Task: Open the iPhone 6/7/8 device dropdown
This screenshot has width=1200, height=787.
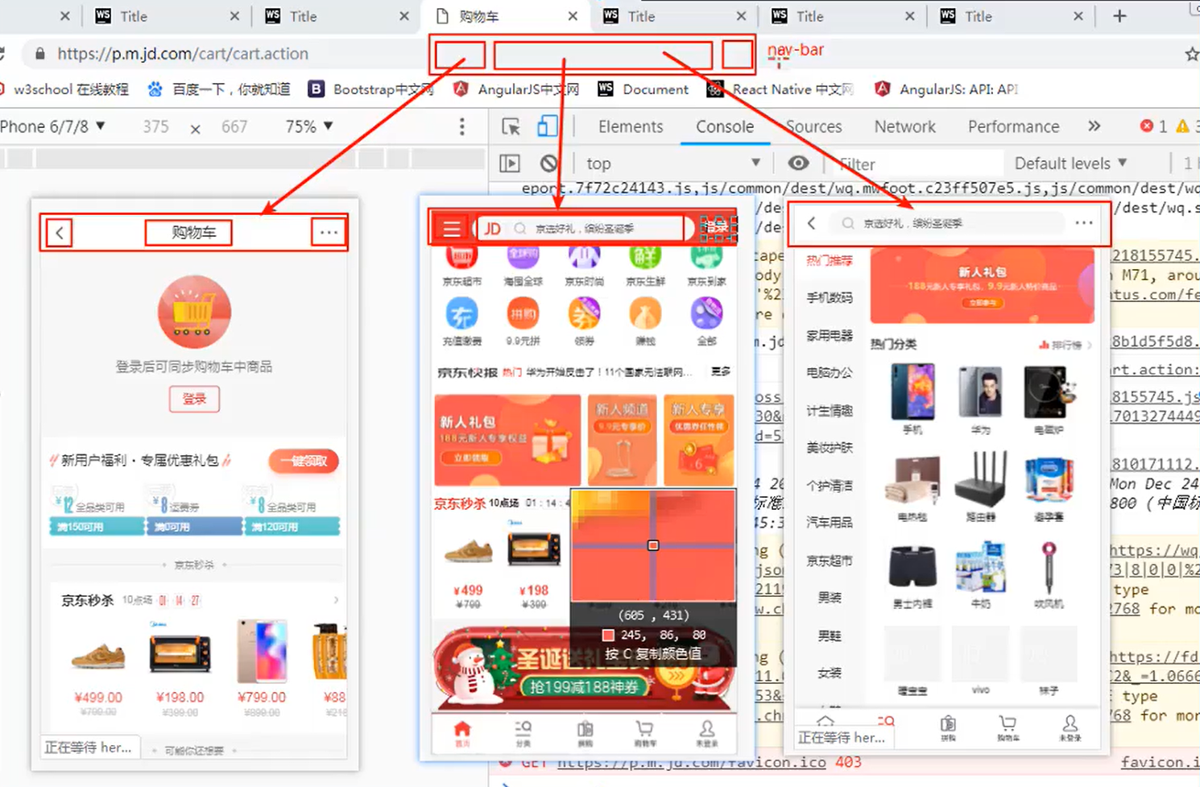Action: [52, 126]
